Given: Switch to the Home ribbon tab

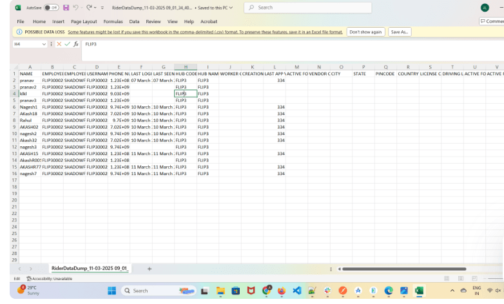Looking at the screenshot, I should point(39,21).
